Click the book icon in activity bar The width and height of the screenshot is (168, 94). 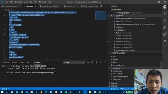[165, 48]
